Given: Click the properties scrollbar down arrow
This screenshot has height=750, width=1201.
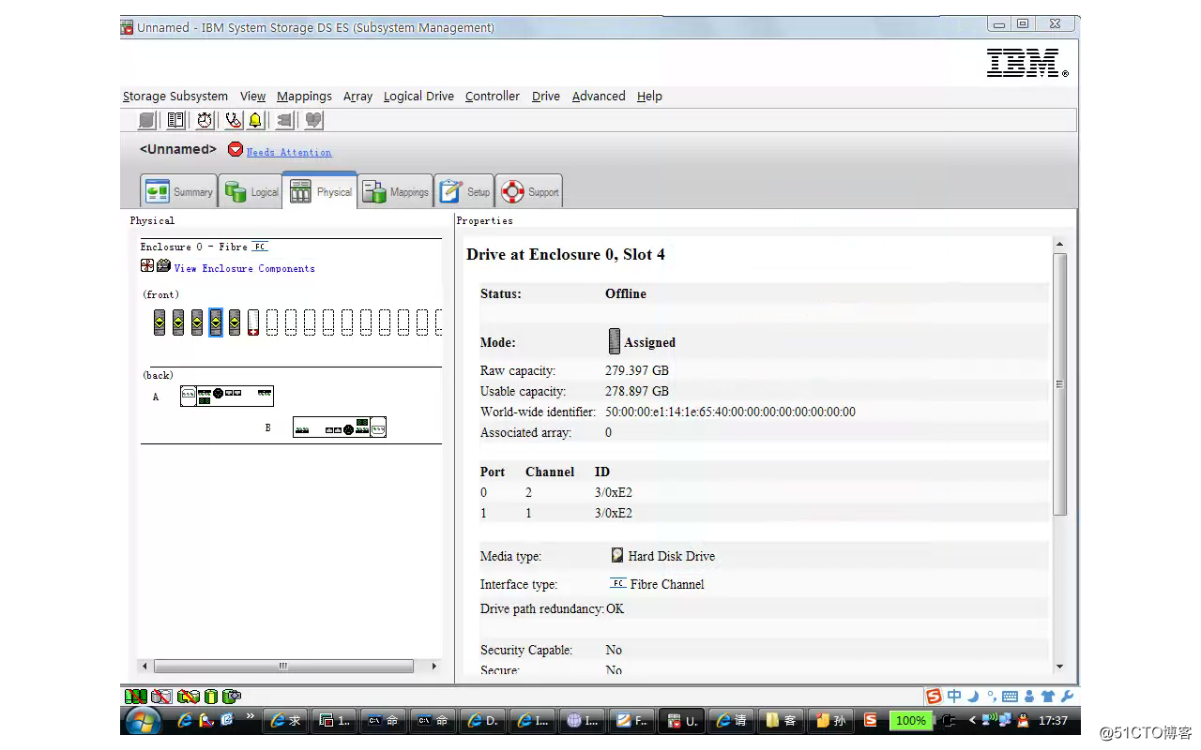Looking at the screenshot, I should 1059,667.
